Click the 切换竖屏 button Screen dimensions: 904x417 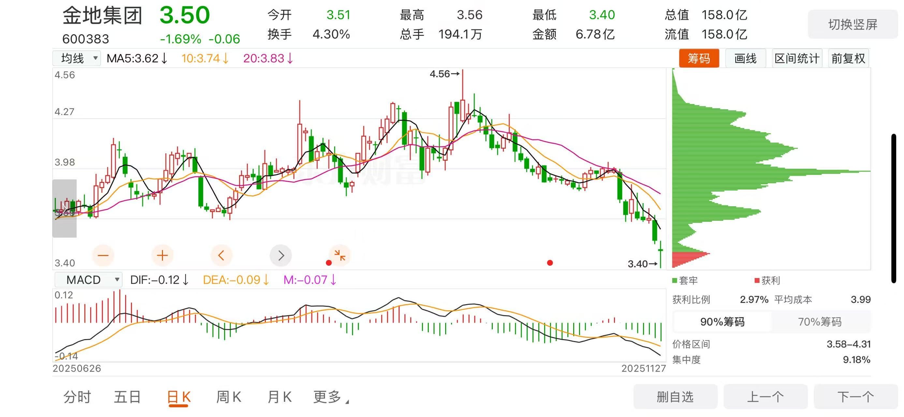(853, 24)
